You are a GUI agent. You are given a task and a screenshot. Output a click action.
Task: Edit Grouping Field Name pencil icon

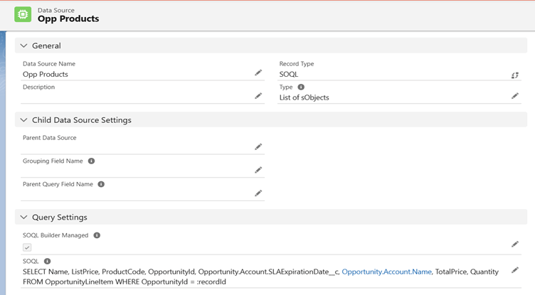click(x=258, y=170)
